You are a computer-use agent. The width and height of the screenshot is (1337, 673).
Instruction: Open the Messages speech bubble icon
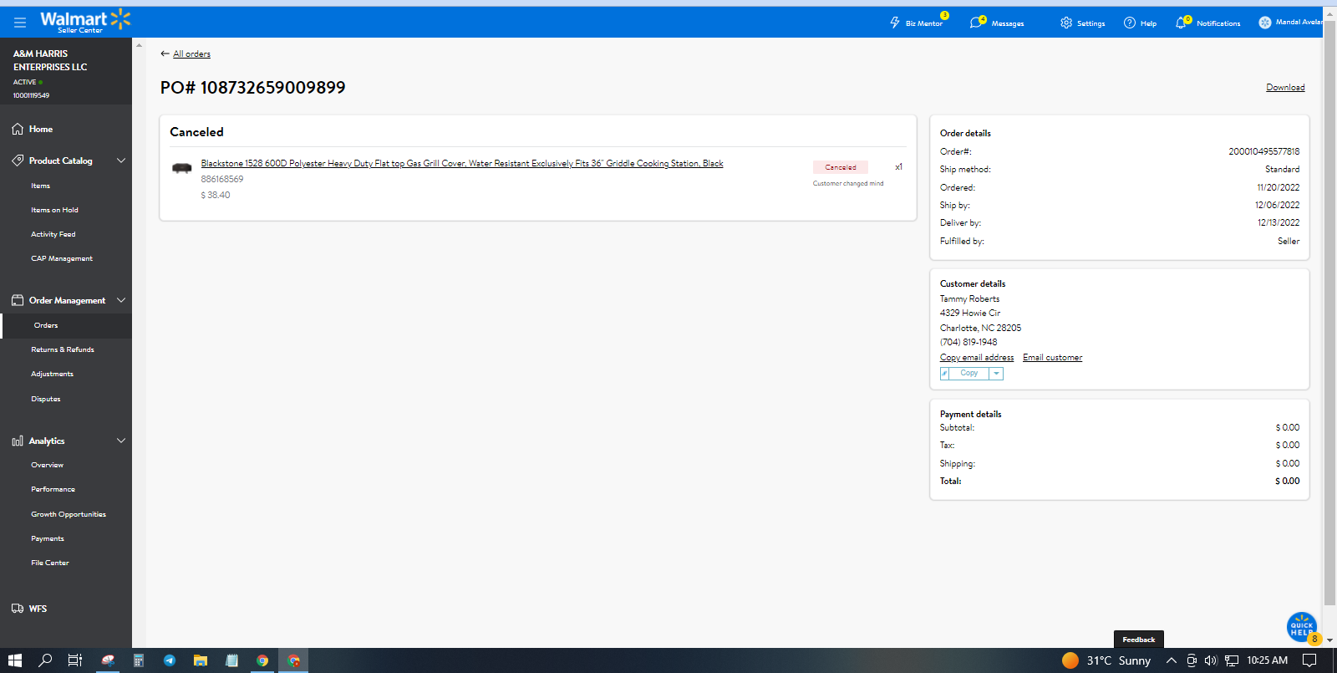click(976, 23)
